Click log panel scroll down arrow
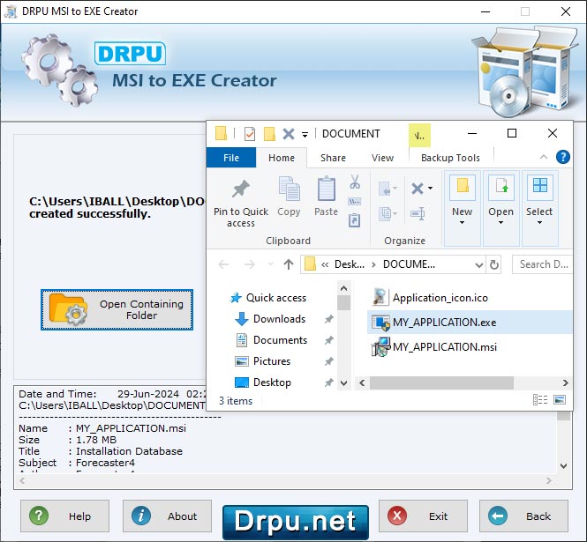The height and width of the screenshot is (542, 587). 563,466
